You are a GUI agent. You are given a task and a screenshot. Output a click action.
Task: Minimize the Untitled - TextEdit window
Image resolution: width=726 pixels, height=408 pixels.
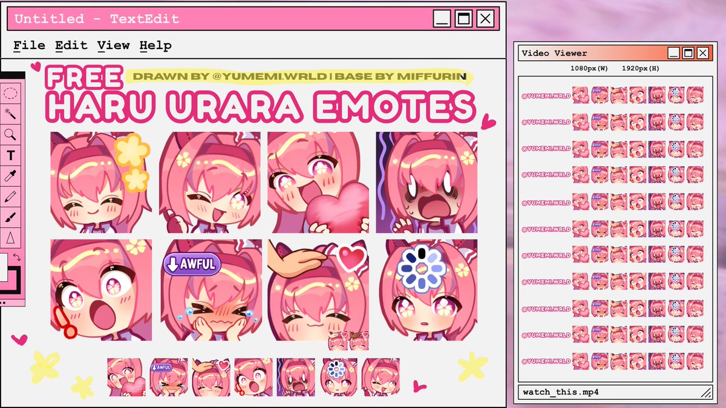tap(442, 19)
